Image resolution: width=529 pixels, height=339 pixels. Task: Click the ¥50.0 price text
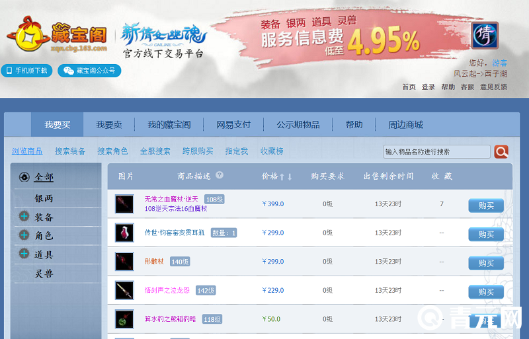pos(271,319)
